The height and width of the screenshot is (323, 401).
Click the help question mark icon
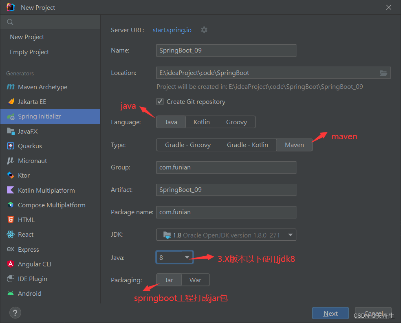tap(15, 312)
